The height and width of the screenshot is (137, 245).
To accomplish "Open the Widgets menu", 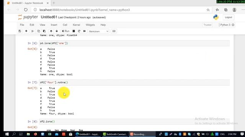I will coord(90,25).
